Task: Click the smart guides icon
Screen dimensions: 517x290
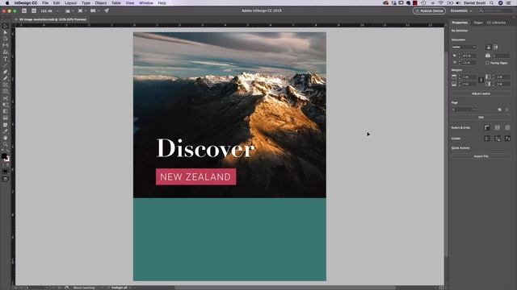Action: pos(507,139)
